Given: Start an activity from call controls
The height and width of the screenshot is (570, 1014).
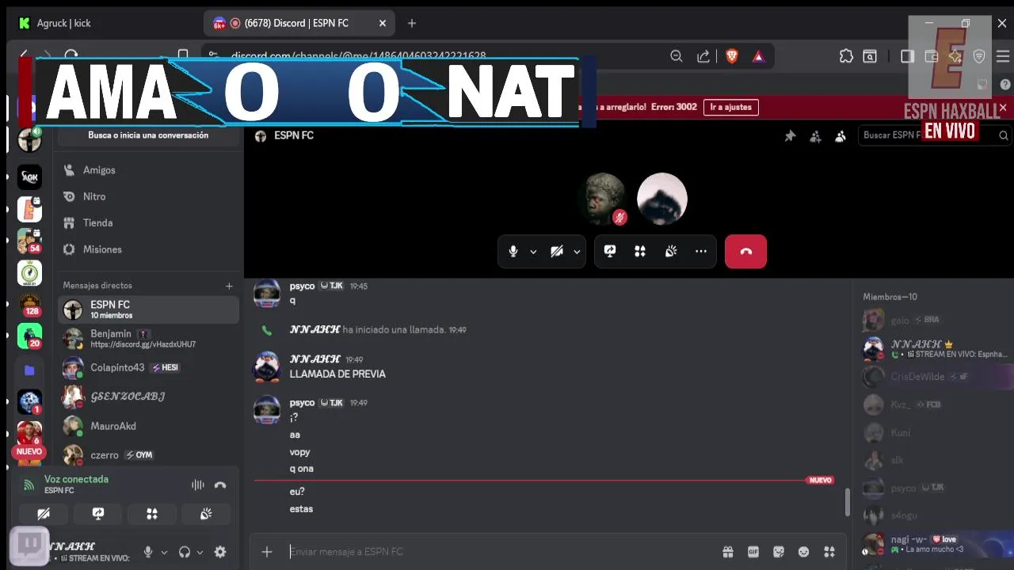Looking at the screenshot, I should pyautogui.click(x=640, y=252).
